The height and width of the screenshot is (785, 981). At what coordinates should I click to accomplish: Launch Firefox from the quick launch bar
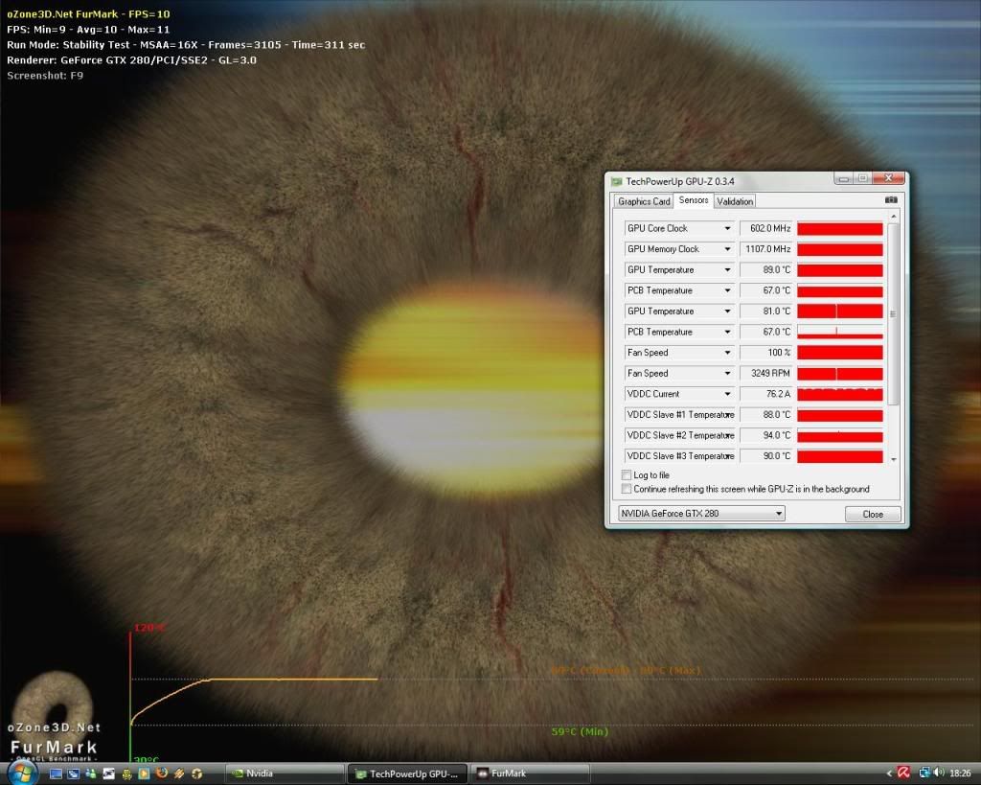161,773
